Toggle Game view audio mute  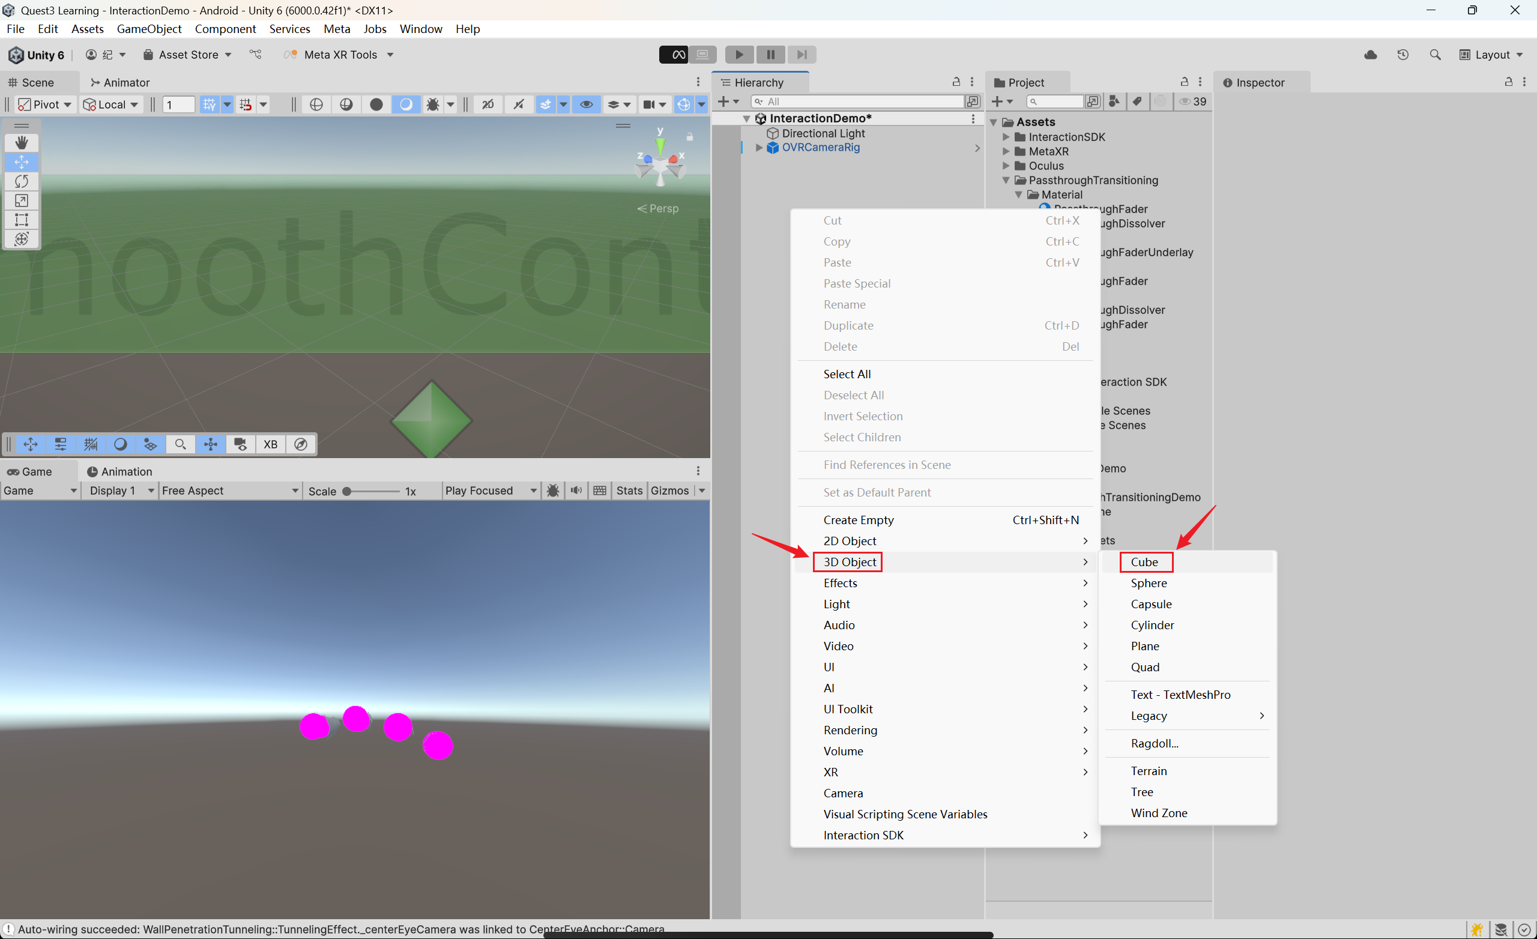tap(576, 491)
